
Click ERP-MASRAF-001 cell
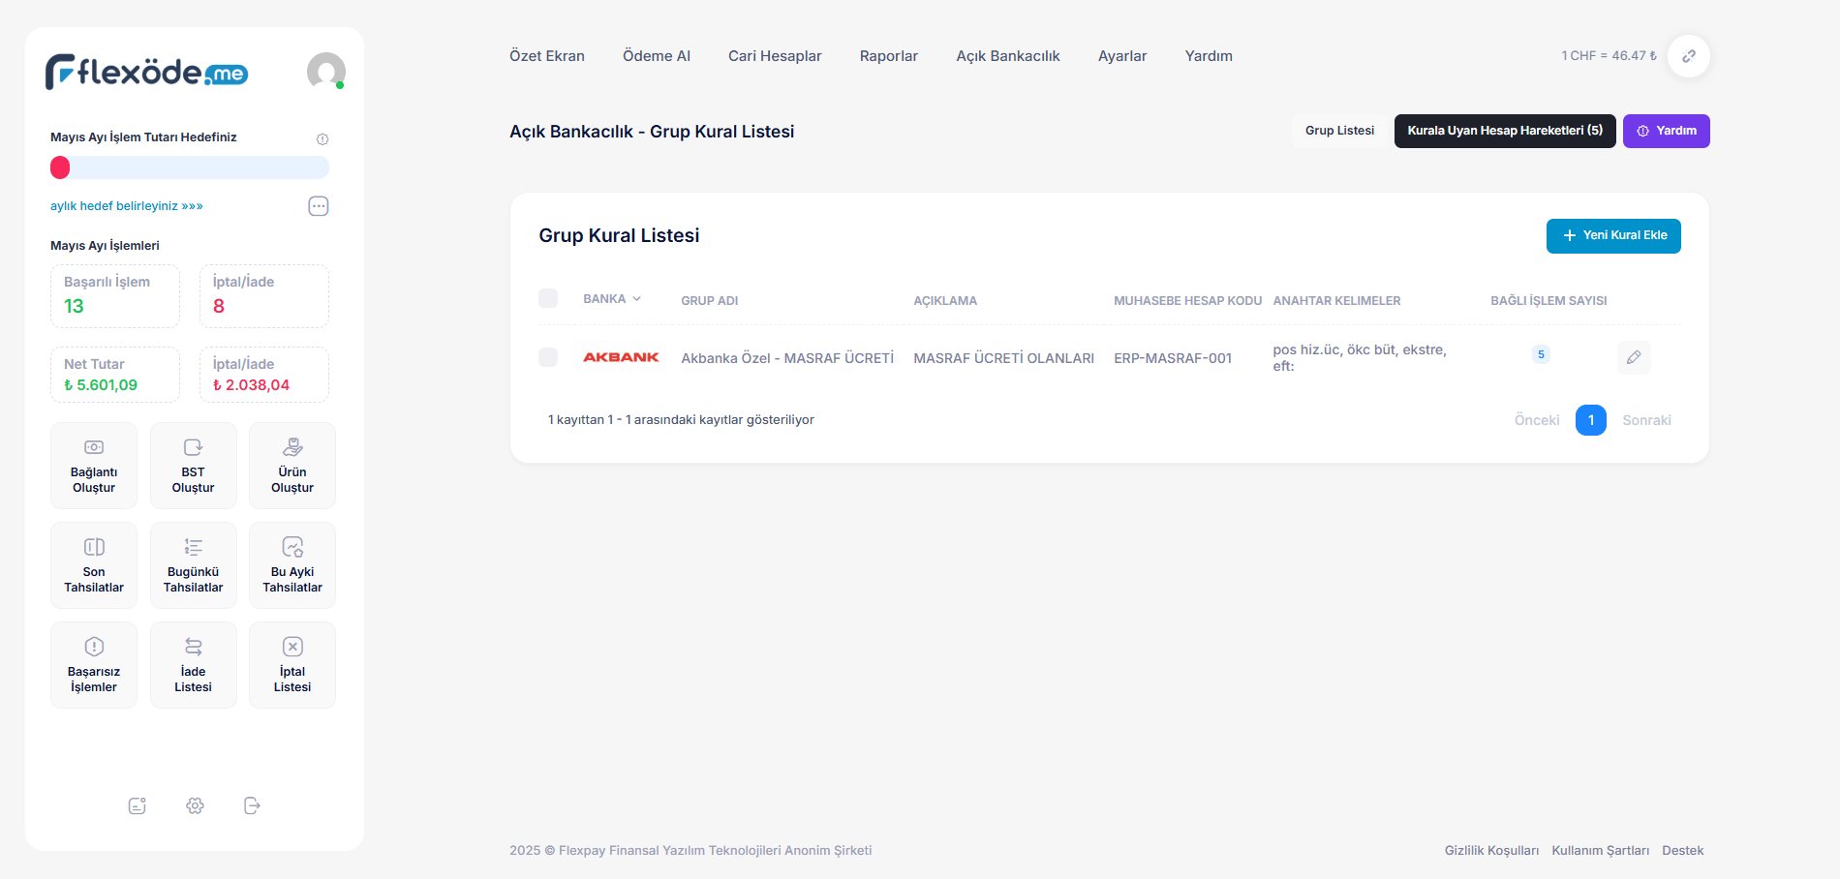click(x=1173, y=358)
